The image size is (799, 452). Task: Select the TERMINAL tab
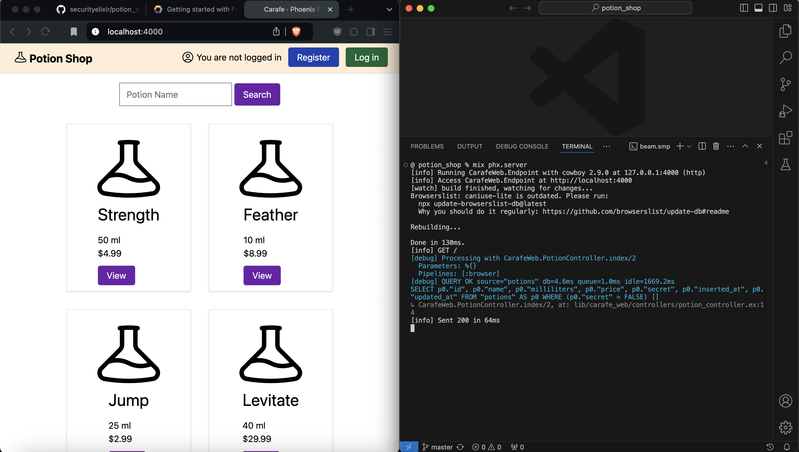pyautogui.click(x=577, y=146)
